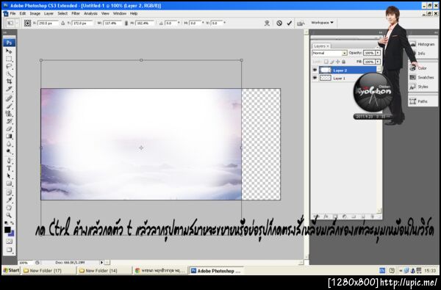The height and width of the screenshot is (290, 441).
Task: Toggle lock all padlock icon
Action: (x=343, y=62)
